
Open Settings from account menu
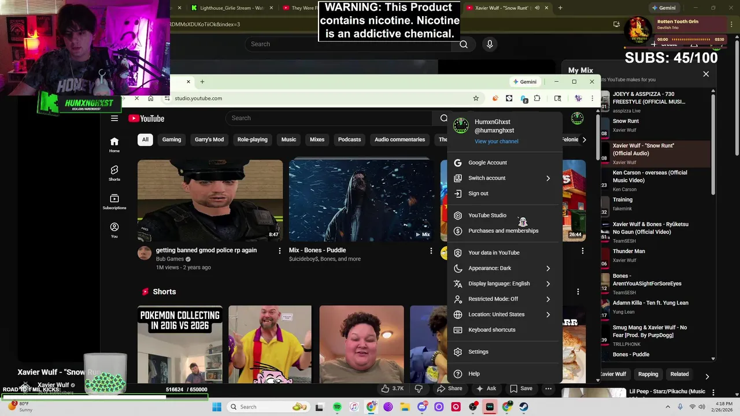click(504, 352)
